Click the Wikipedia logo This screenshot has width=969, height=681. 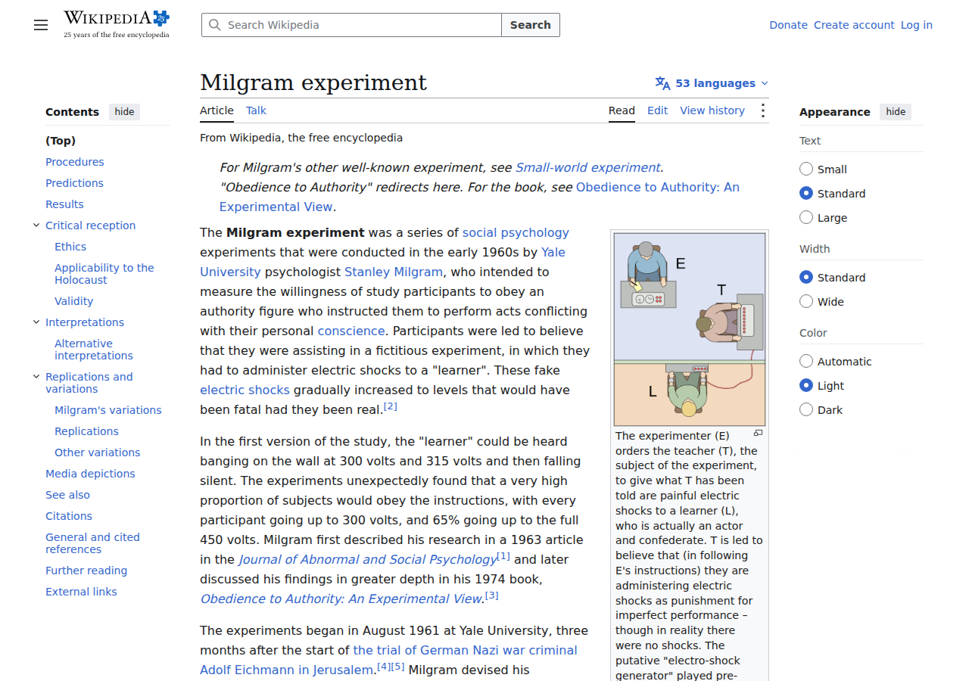tap(117, 24)
